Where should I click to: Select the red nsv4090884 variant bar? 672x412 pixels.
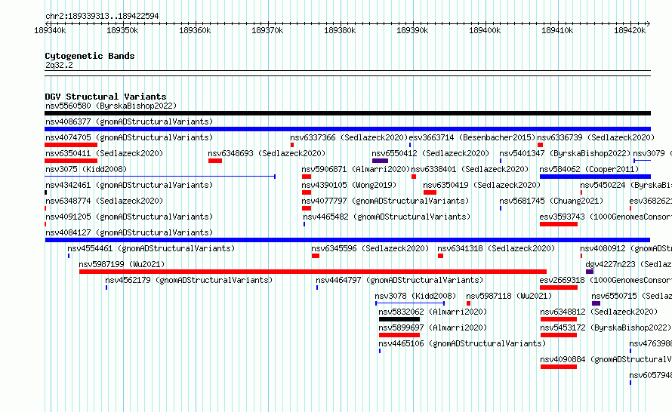point(559,367)
